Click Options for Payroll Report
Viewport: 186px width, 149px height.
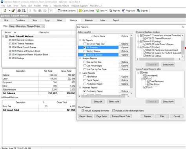[125, 80]
